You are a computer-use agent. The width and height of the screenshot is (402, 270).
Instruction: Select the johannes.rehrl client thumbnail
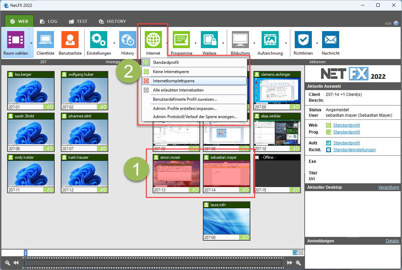point(85,132)
